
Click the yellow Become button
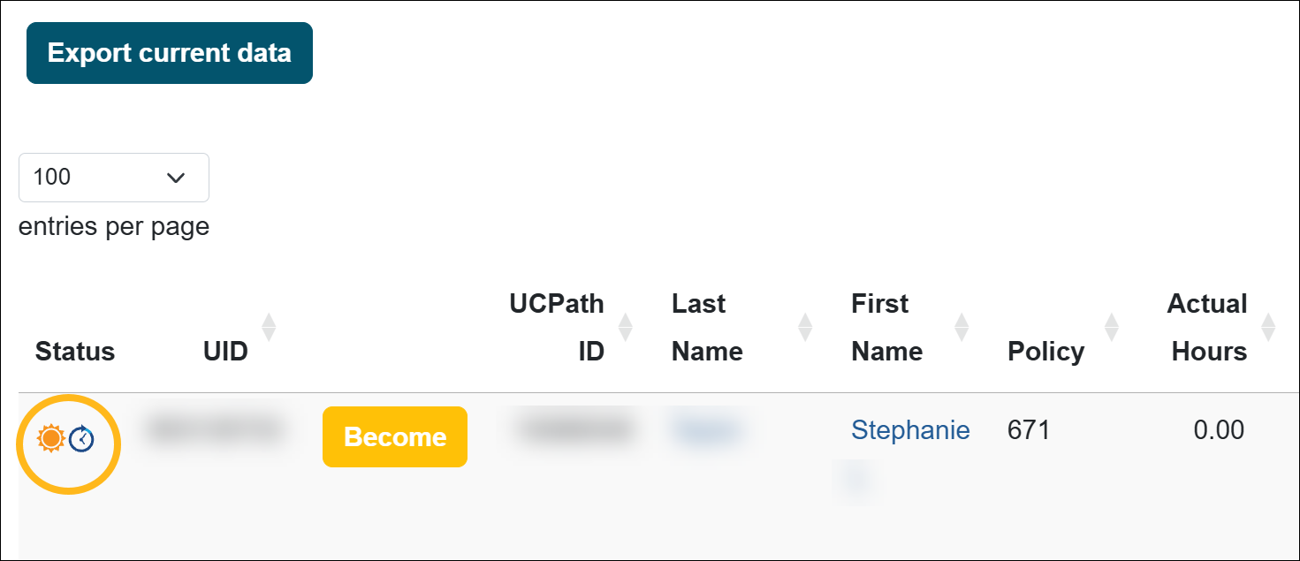click(x=394, y=436)
